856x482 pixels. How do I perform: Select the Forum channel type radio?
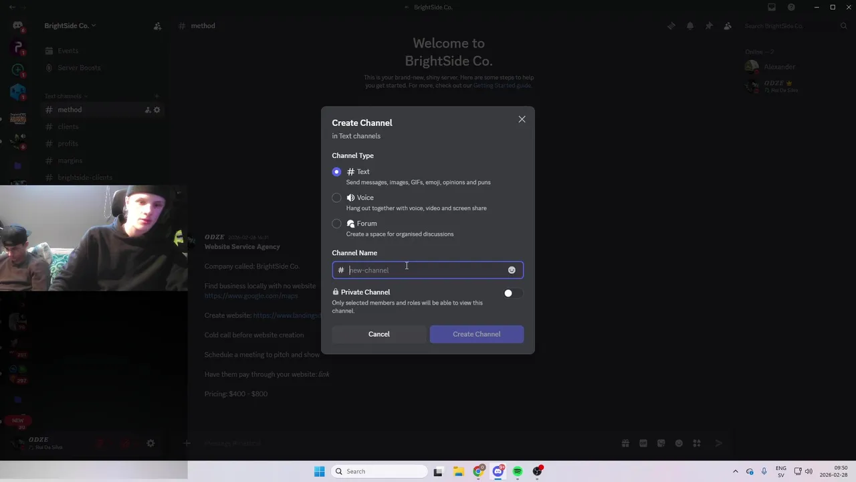point(336,224)
